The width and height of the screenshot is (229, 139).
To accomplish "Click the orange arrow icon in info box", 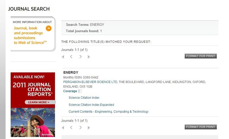I will [49, 28].
